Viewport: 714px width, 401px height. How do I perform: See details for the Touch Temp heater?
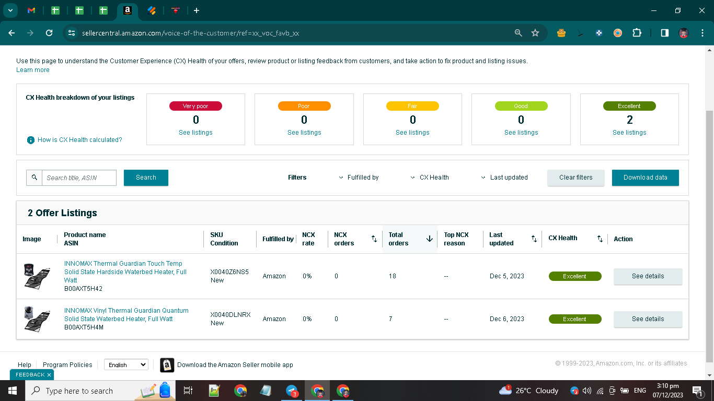pyautogui.click(x=648, y=276)
